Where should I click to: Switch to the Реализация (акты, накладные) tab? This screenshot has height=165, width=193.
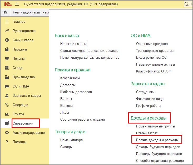pyautogui.click(x=31, y=12)
